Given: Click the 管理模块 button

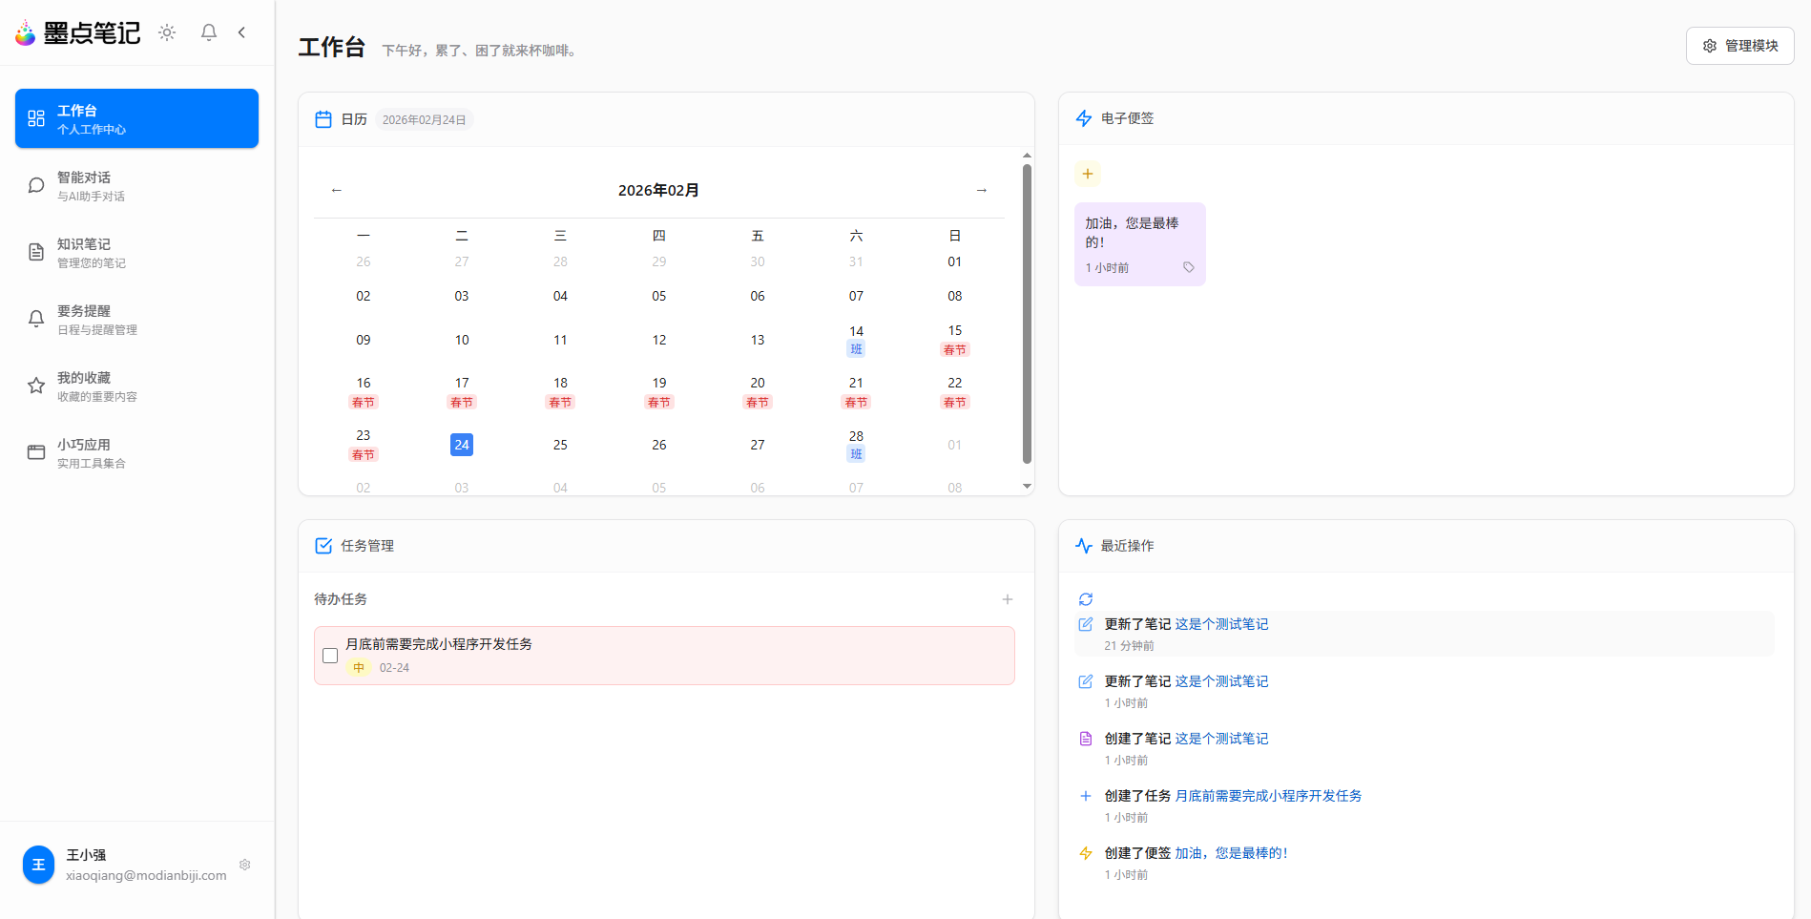Looking at the screenshot, I should tap(1739, 46).
